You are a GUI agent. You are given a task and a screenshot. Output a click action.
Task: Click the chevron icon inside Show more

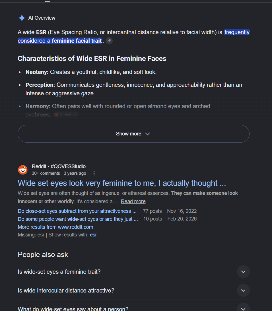click(x=147, y=134)
